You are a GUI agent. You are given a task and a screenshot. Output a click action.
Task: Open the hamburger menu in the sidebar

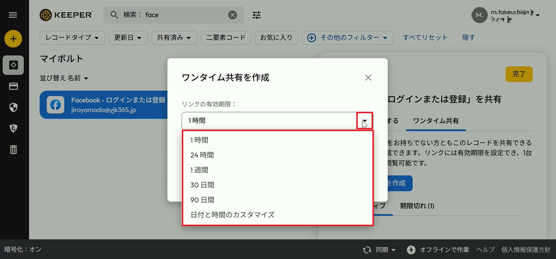coord(13,15)
